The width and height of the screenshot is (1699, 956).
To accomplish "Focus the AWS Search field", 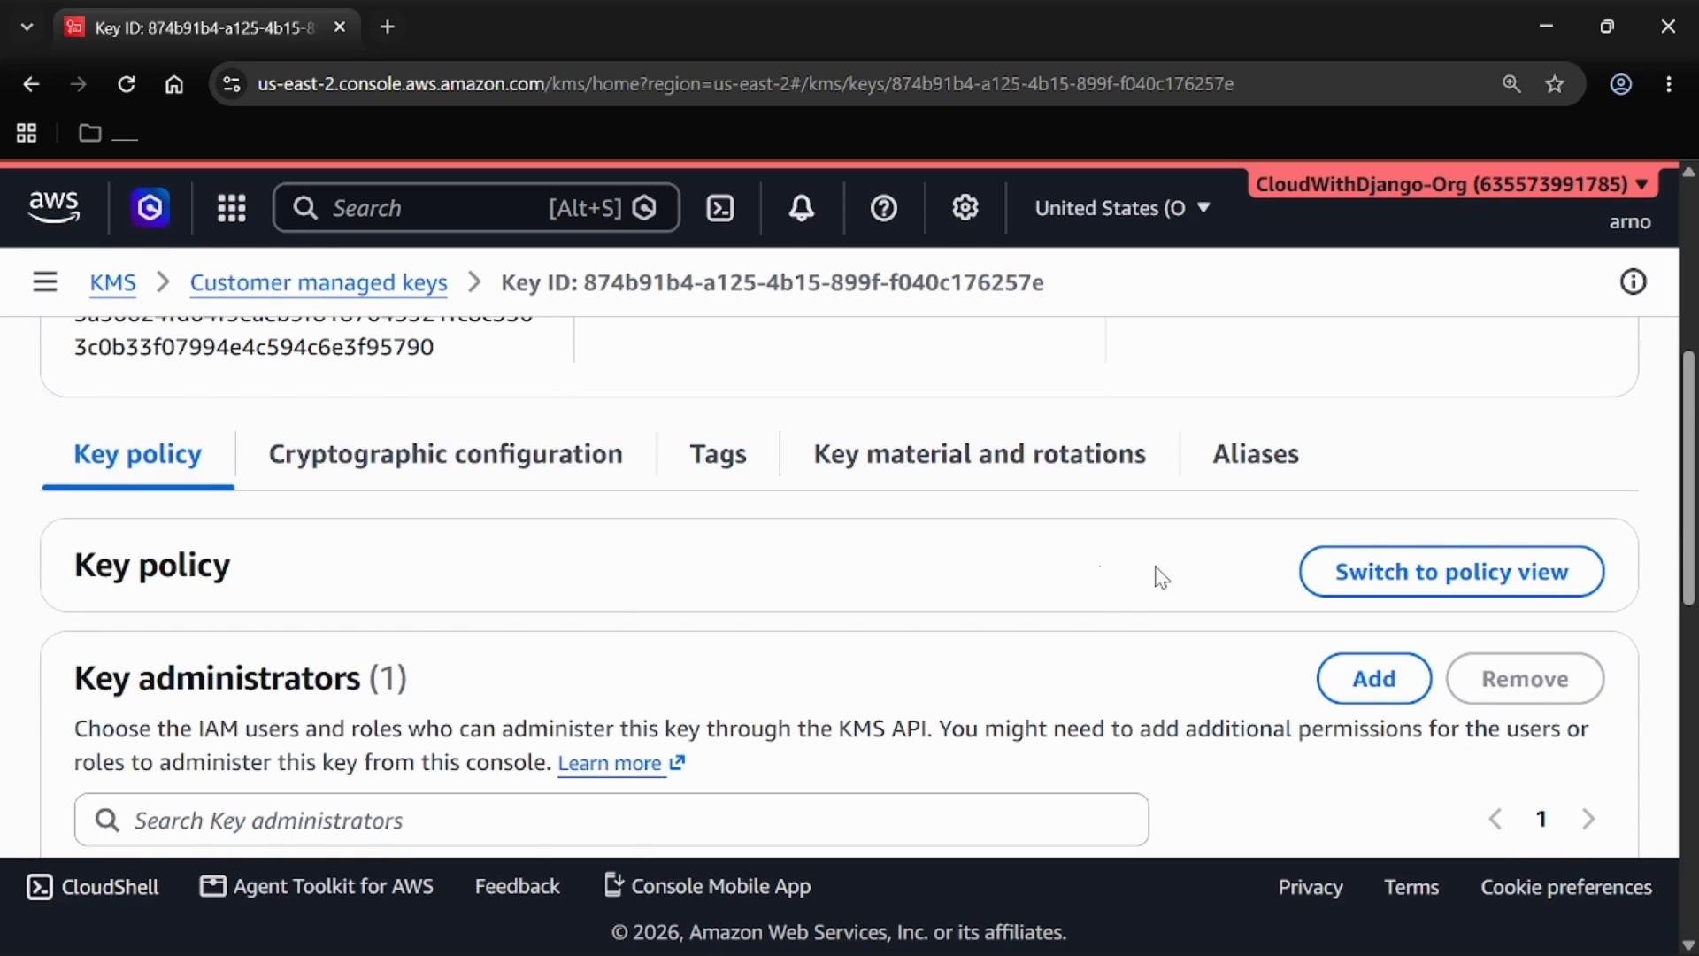I will (476, 208).
